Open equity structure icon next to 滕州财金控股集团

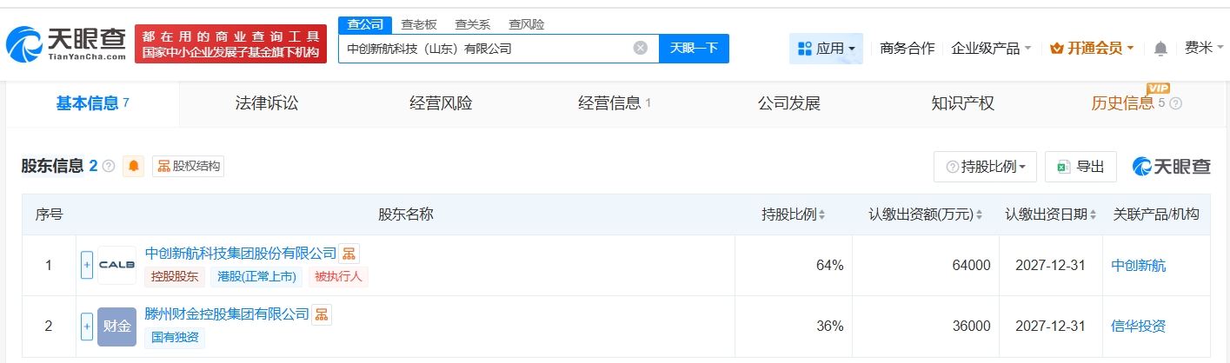tap(321, 314)
